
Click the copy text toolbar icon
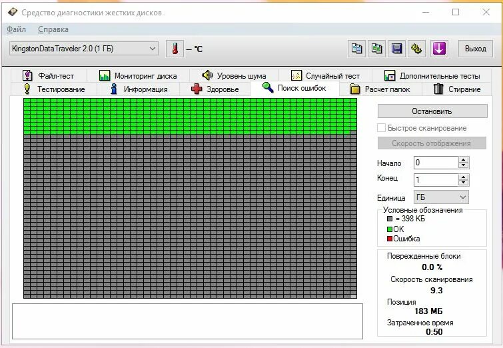click(356, 49)
